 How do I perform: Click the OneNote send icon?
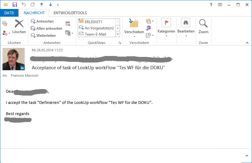pyautogui.click(x=148, y=28)
